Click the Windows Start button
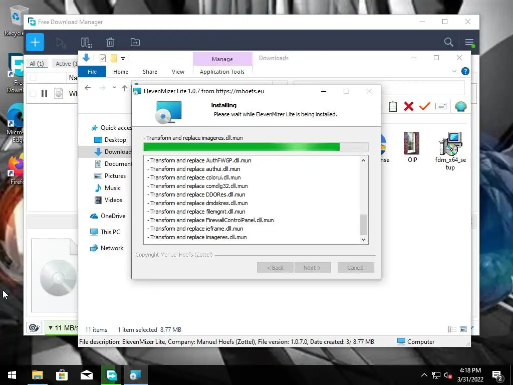 click(x=12, y=375)
